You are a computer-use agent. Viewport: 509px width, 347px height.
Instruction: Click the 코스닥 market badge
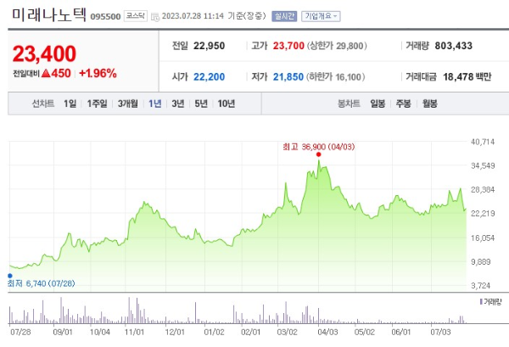(x=136, y=16)
